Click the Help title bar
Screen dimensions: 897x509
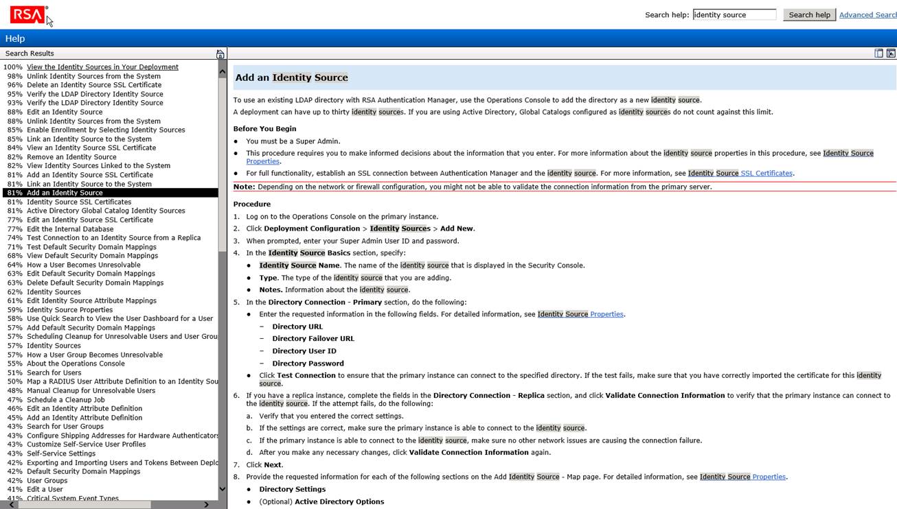pos(14,38)
